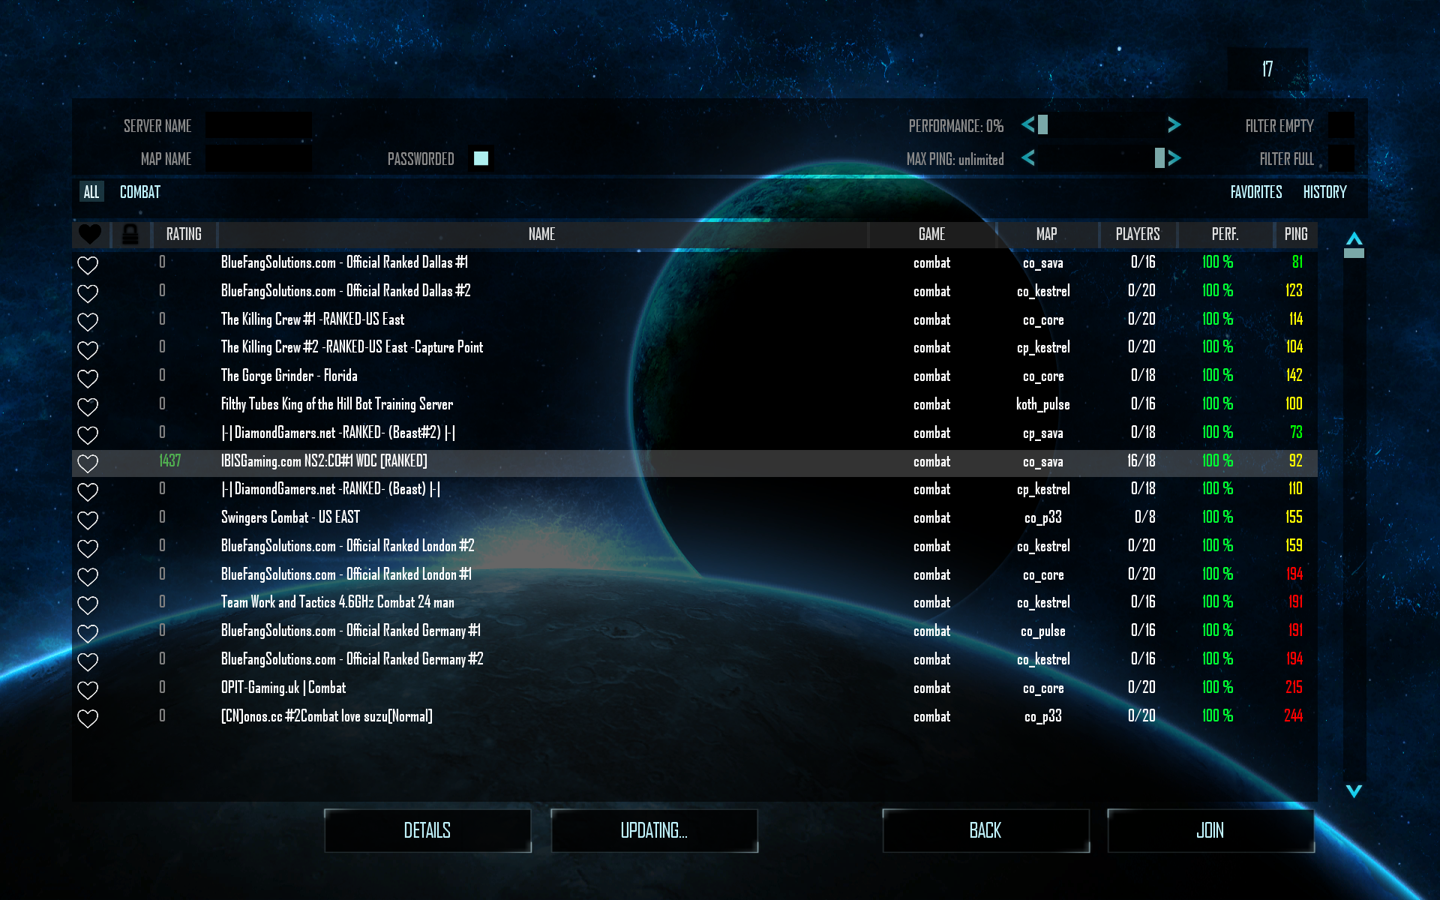
Task: Favorite Swingers Combat - US EAST heart
Action: point(88,520)
